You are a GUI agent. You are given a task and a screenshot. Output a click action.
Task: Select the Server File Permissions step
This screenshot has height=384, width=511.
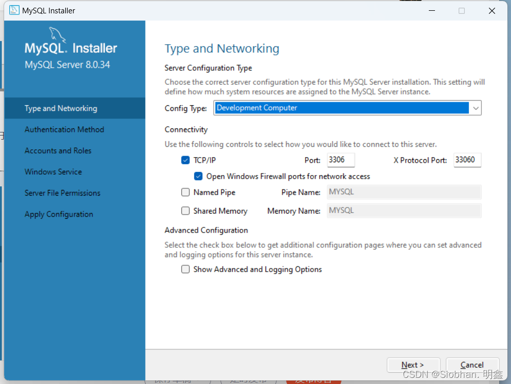74,193
